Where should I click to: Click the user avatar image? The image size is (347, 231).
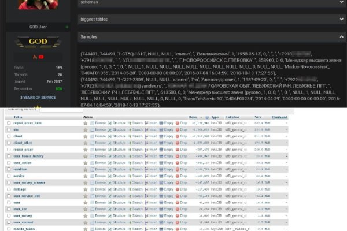pyautogui.click(x=38, y=5)
